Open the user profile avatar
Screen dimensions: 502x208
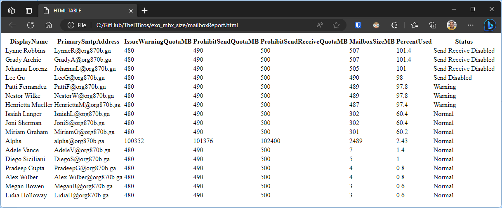tap(452, 25)
